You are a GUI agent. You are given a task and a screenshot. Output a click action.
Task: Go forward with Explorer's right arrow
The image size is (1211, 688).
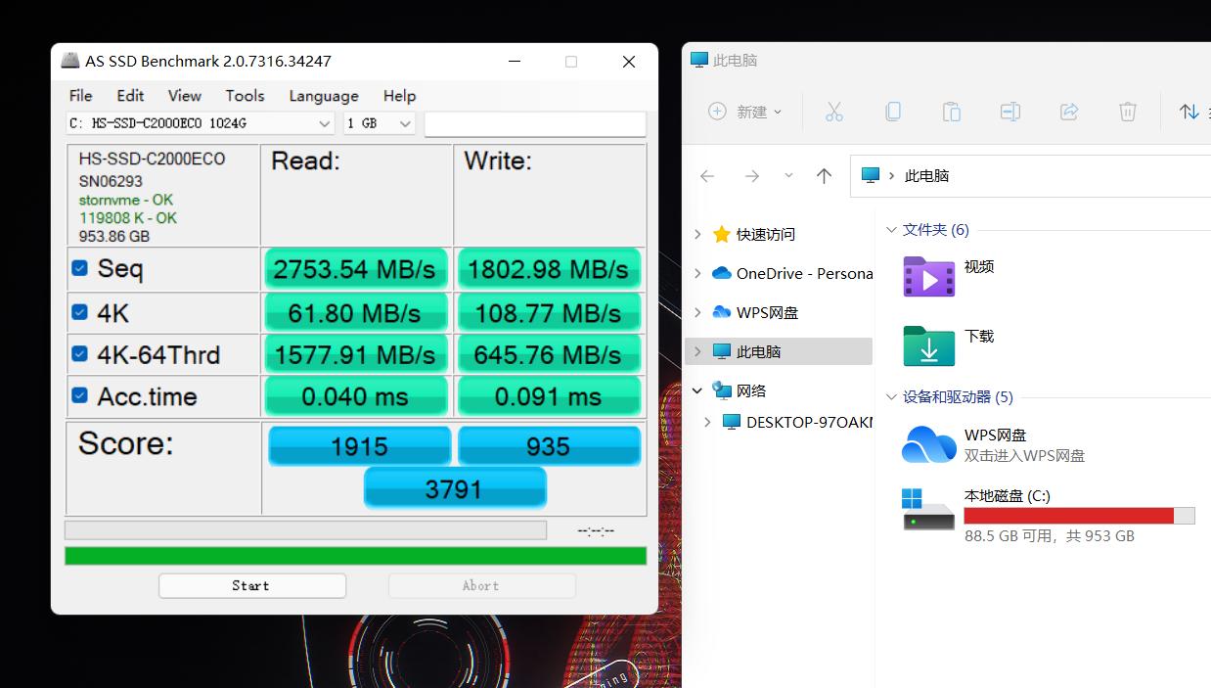pyautogui.click(x=751, y=176)
